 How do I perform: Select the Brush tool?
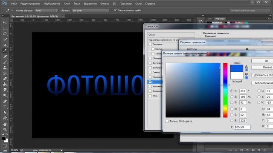click(x=5, y=62)
